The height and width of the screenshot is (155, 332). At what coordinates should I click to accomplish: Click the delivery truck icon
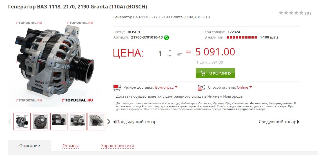(x=117, y=87)
